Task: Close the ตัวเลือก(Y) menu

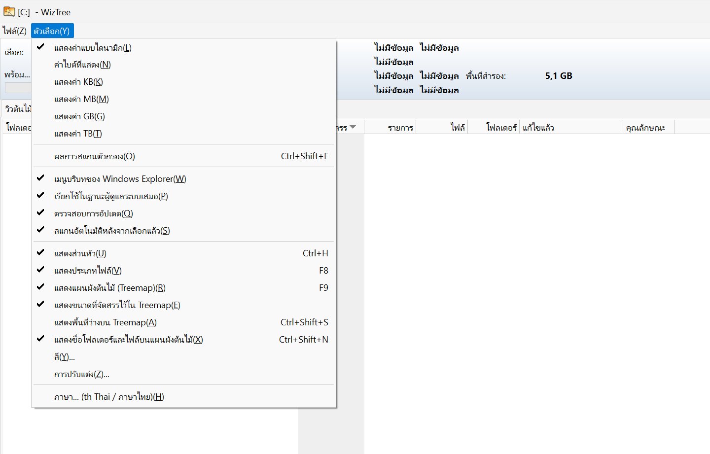Action: pyautogui.click(x=52, y=31)
